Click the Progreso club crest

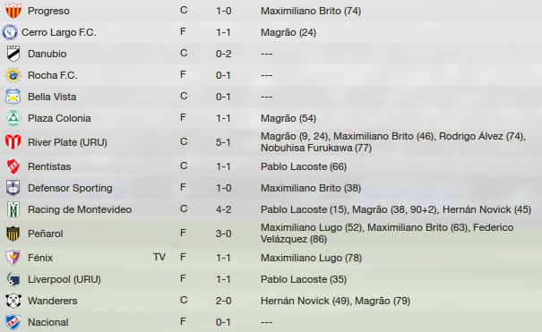pyautogui.click(x=13, y=11)
